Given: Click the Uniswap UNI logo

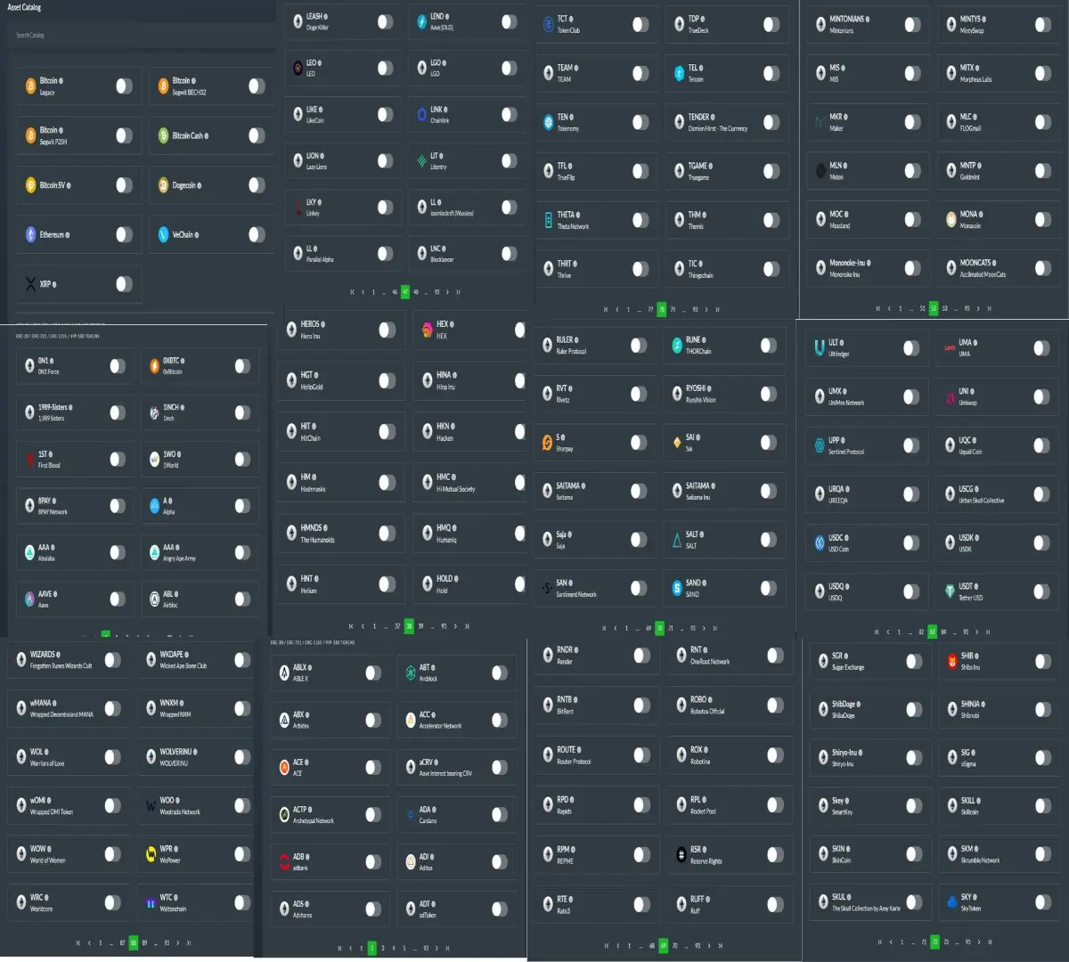Looking at the screenshot, I should pyautogui.click(x=950, y=396).
